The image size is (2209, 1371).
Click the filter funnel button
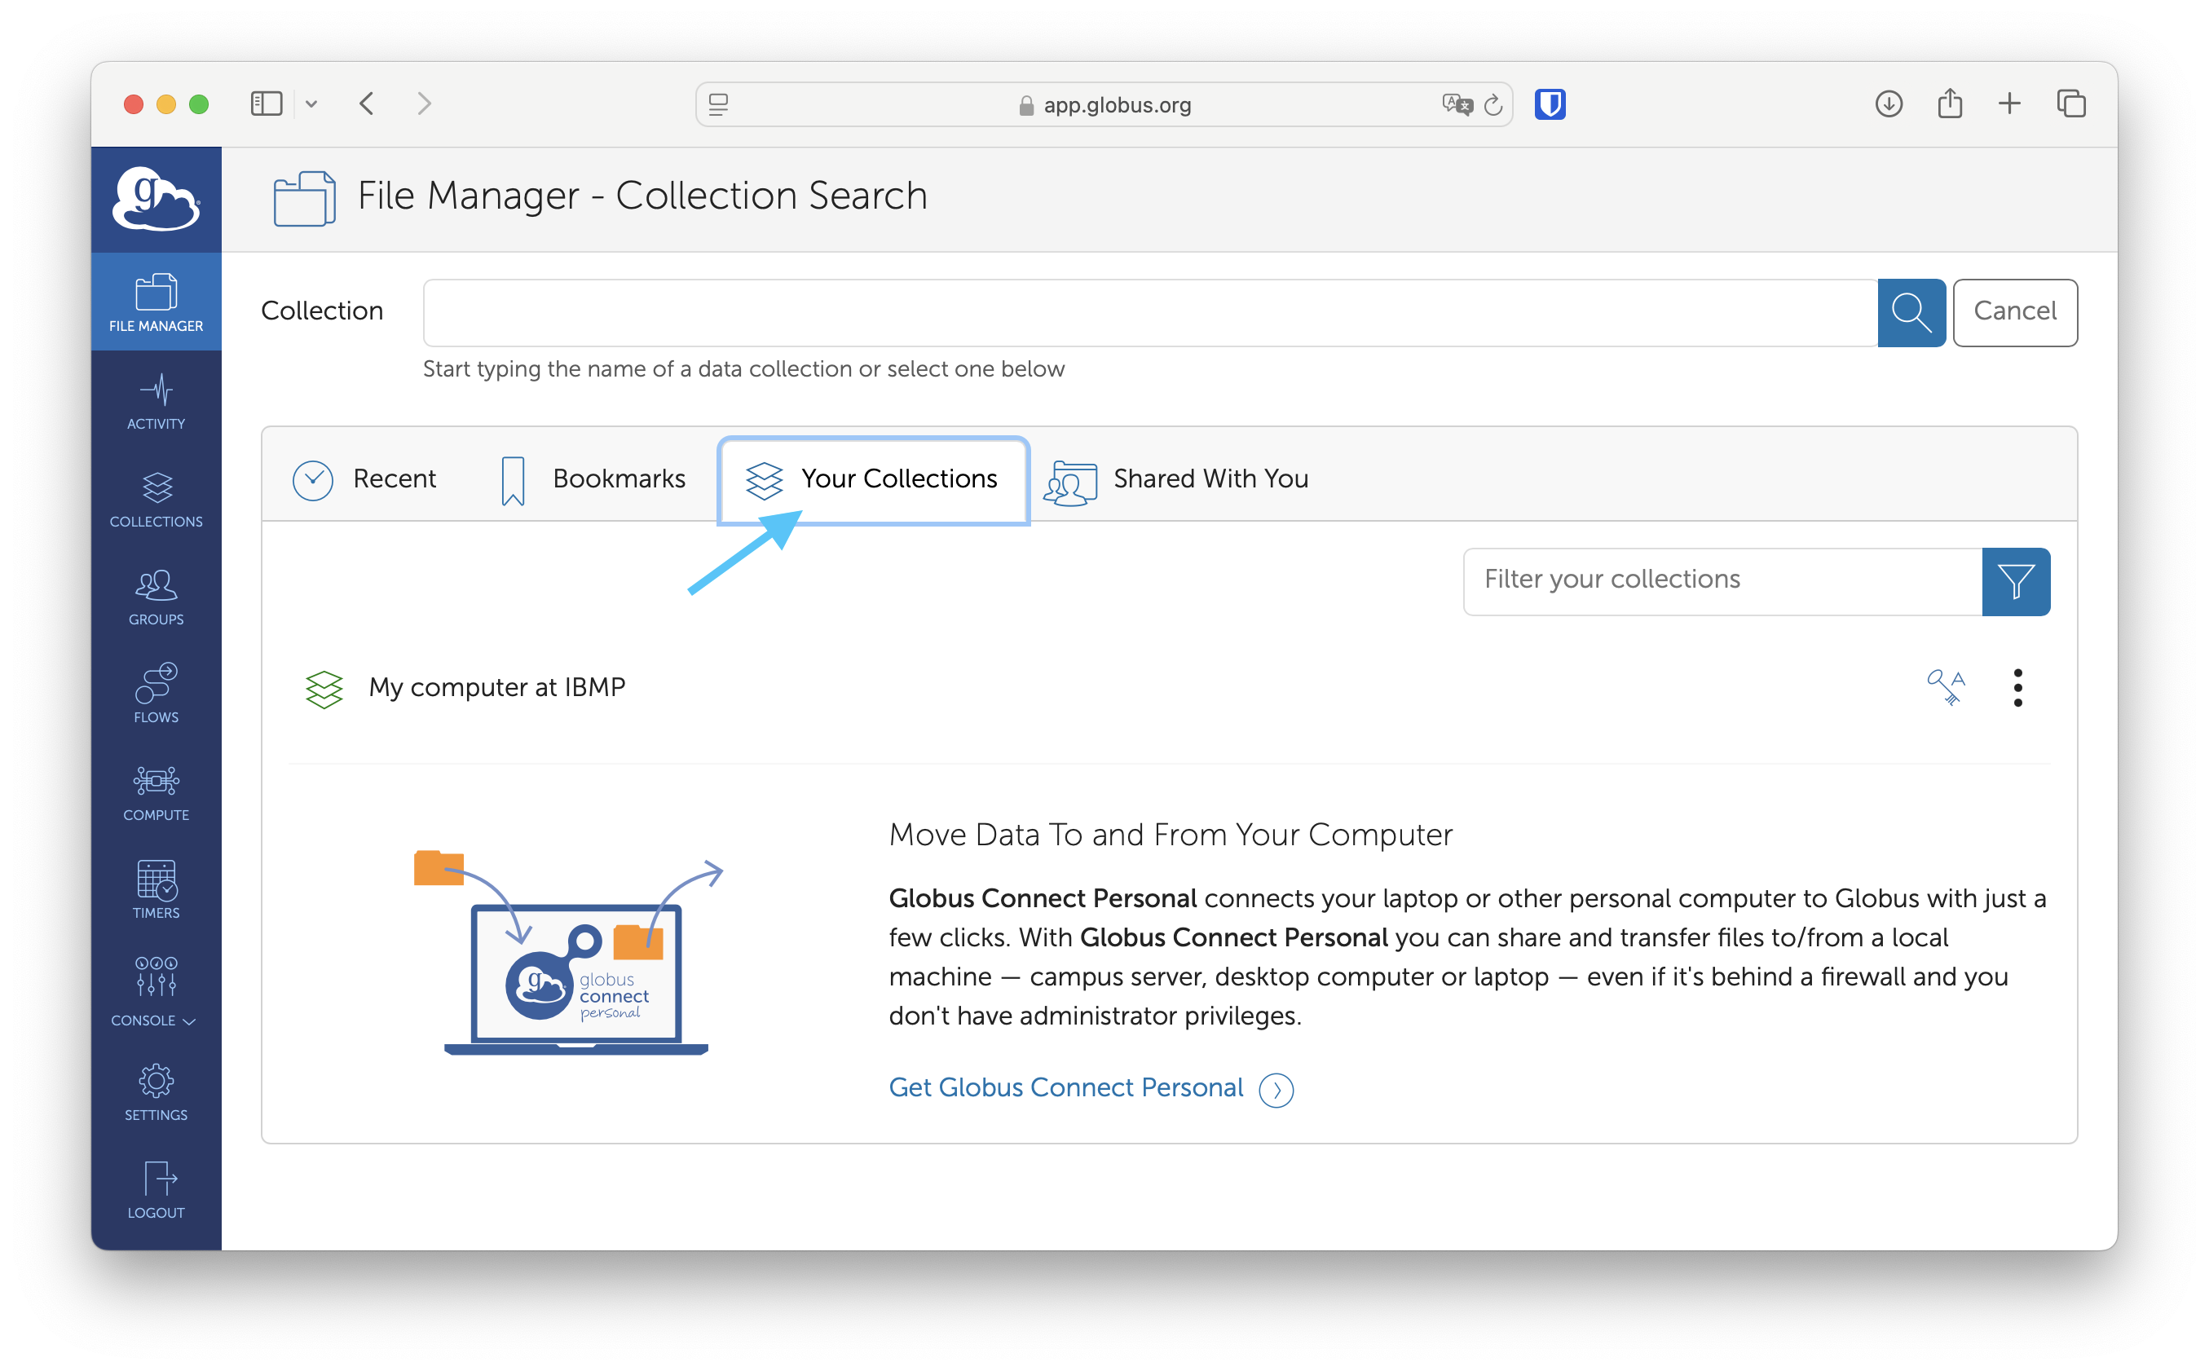pos(2015,581)
